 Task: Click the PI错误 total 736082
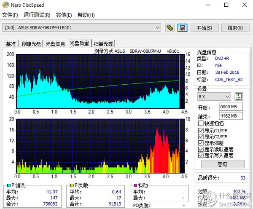(50, 204)
